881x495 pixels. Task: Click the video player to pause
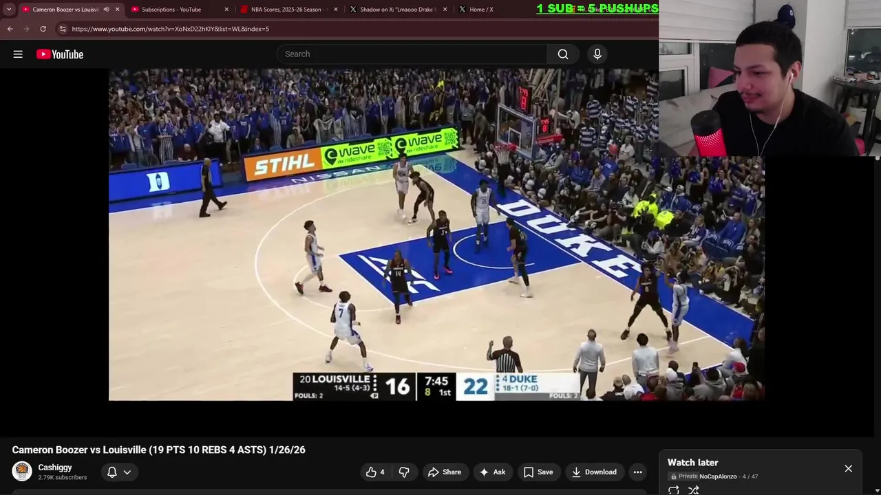436,234
